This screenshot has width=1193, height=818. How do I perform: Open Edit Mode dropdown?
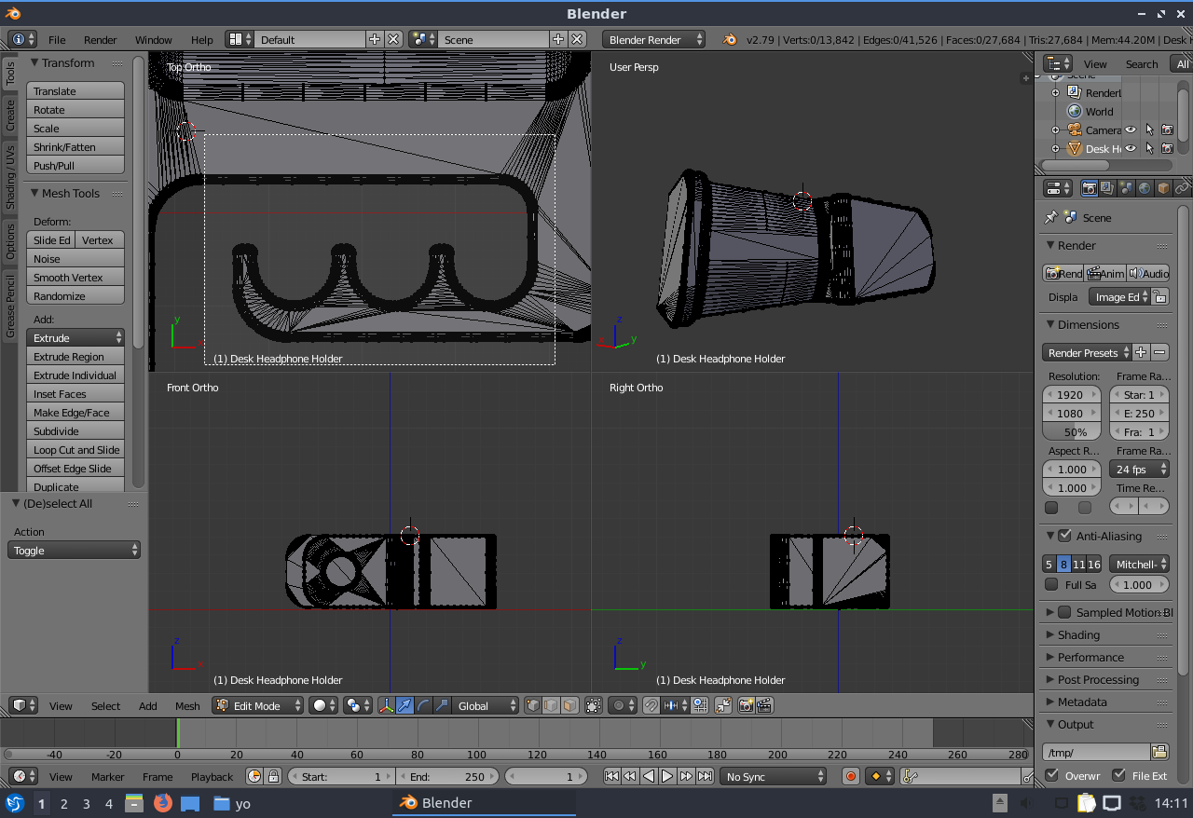click(x=258, y=705)
